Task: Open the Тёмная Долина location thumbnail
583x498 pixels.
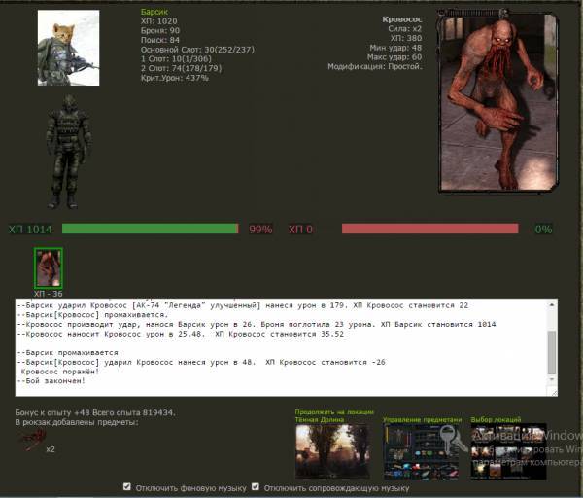Action: tap(331, 450)
